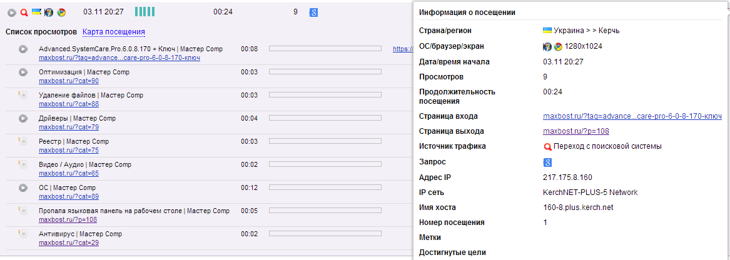
Task: Select the Список просмотров tab
Action: [41, 31]
